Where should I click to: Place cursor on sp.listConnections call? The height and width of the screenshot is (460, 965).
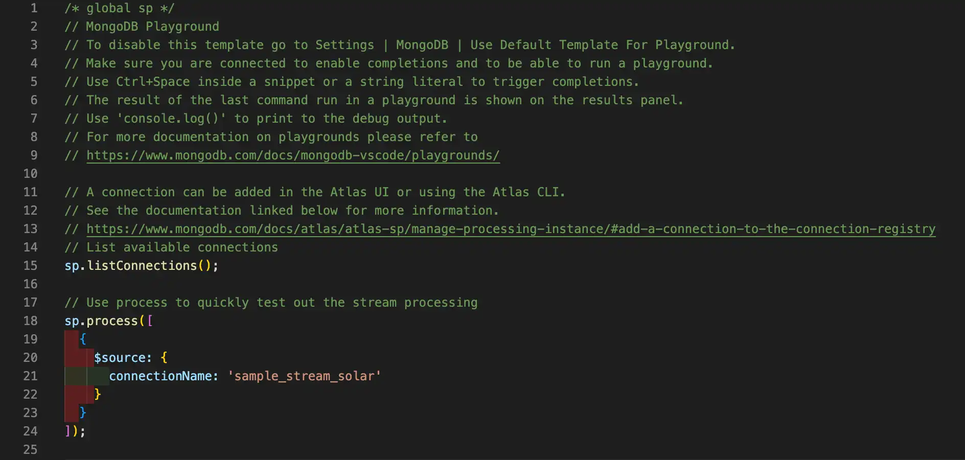click(142, 266)
